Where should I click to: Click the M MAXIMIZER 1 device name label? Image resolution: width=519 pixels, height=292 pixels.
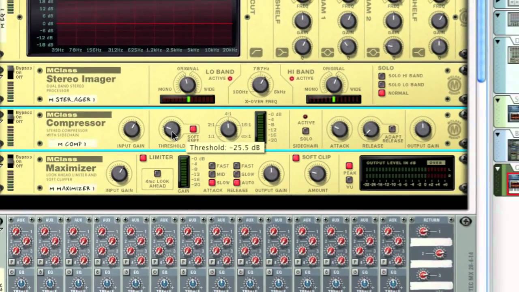coord(72,188)
